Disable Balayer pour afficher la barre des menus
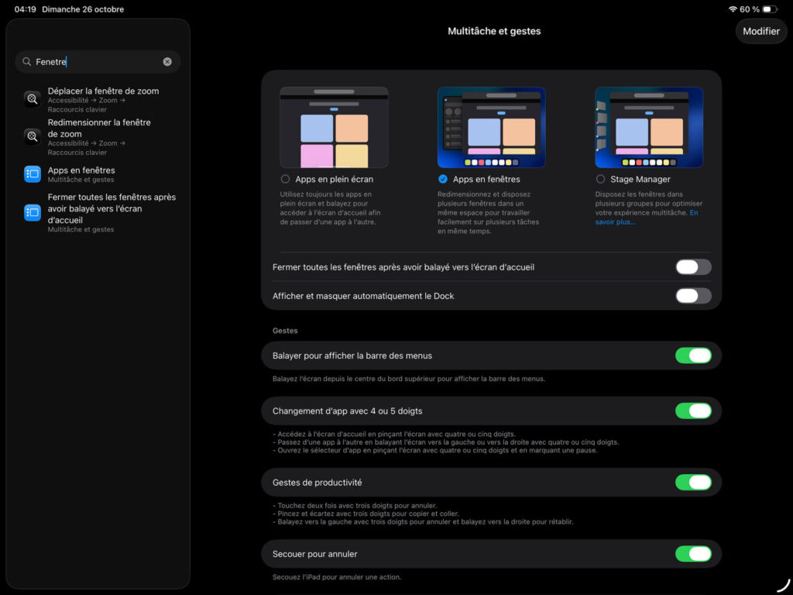The height and width of the screenshot is (595, 793). click(693, 356)
